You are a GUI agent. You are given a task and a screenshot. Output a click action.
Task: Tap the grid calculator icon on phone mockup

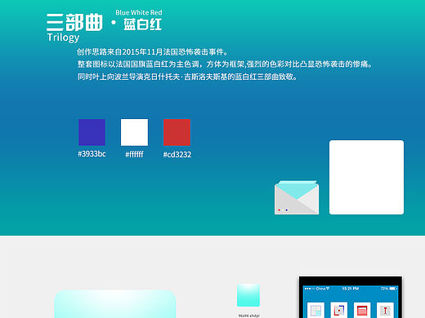coord(315,310)
